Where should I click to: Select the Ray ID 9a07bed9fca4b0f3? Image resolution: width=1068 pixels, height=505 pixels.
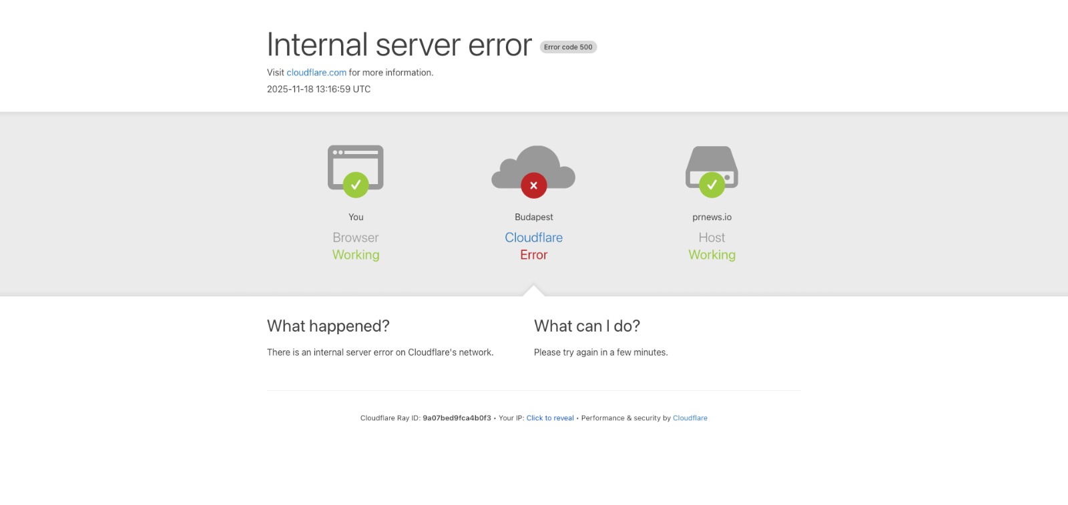point(457,418)
